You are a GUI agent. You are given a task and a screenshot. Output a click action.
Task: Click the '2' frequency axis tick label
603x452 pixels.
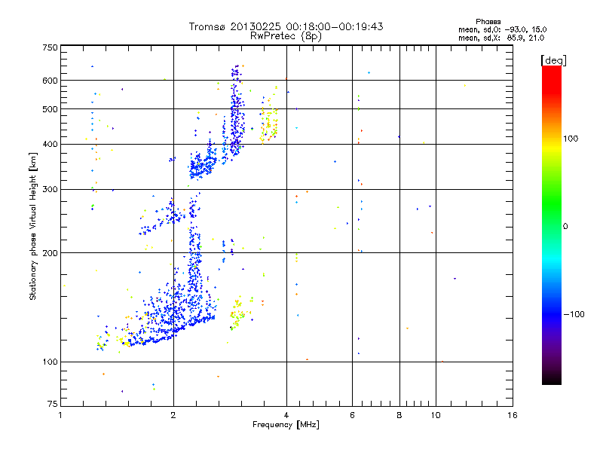173,415
